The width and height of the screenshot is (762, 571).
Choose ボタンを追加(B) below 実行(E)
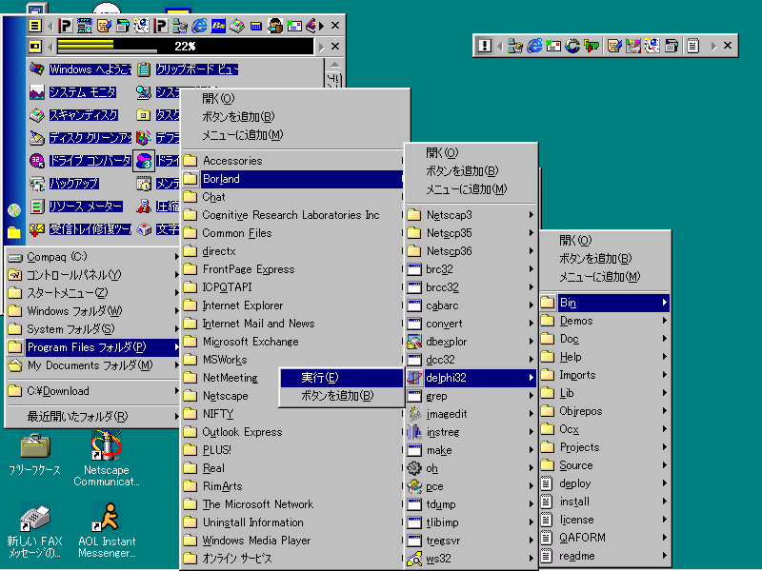[342, 396]
